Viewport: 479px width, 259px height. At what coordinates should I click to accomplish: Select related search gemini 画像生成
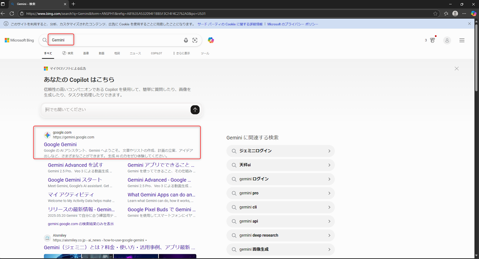pos(281,249)
